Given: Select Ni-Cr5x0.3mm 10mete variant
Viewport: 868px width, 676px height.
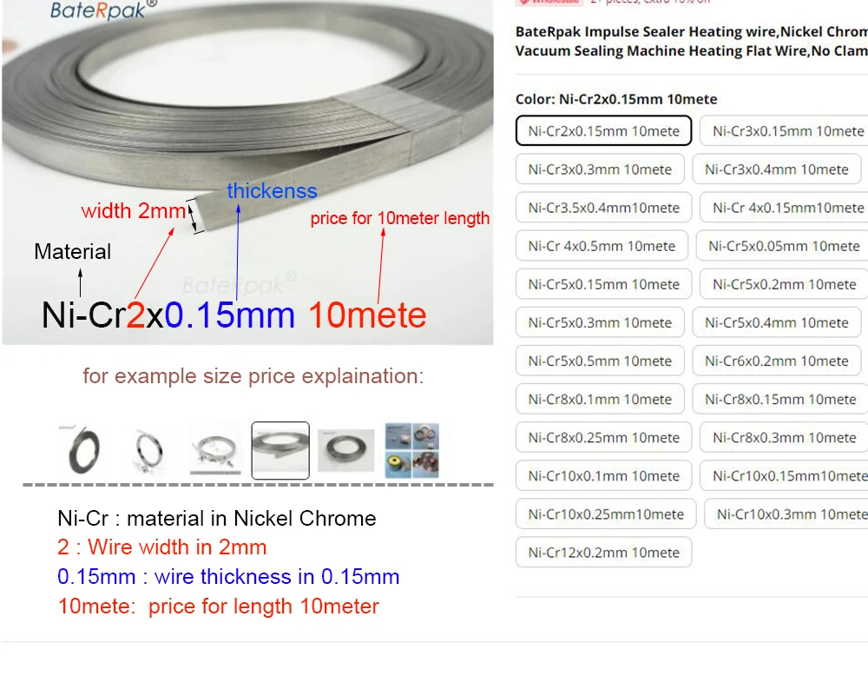Looking at the screenshot, I should click(600, 322).
